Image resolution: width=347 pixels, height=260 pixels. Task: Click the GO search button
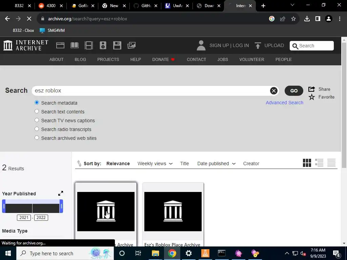(x=294, y=91)
